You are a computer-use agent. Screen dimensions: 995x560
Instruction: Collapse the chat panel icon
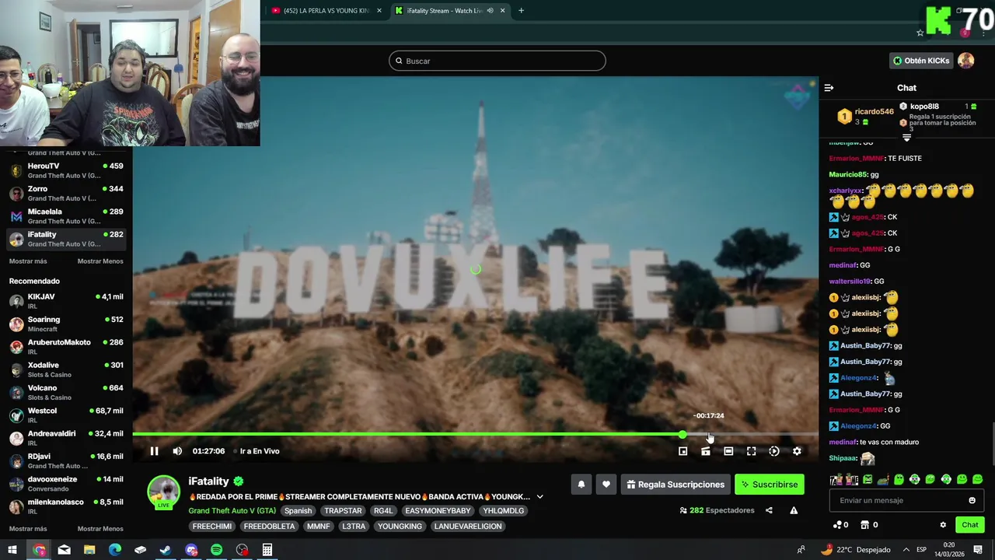pos(829,88)
